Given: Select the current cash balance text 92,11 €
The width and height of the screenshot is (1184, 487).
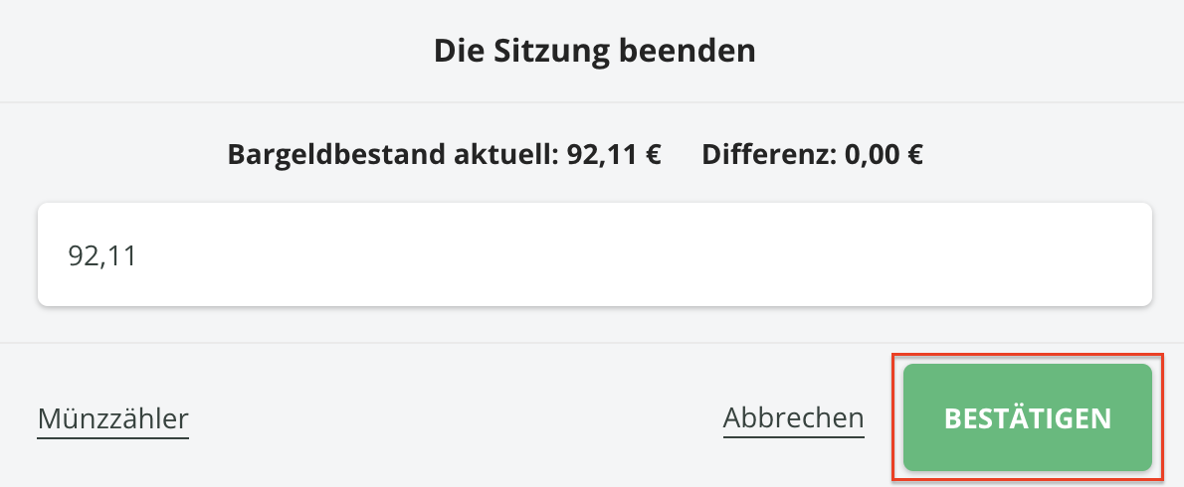Looking at the screenshot, I should 614,155.
